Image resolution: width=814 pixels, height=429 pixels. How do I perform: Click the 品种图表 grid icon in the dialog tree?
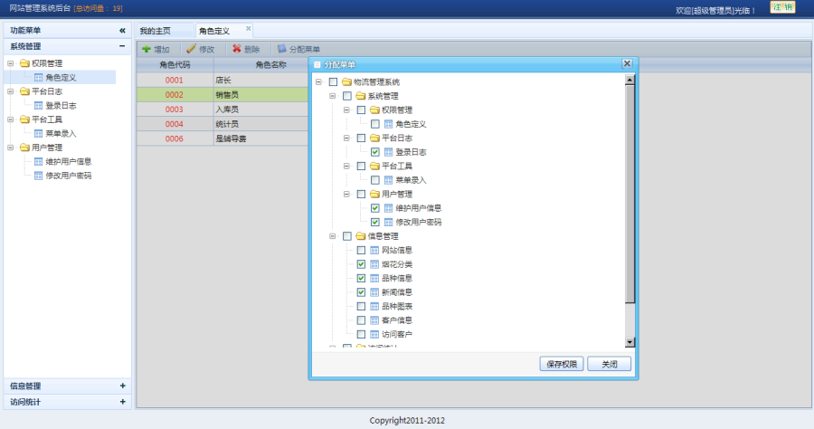374,307
